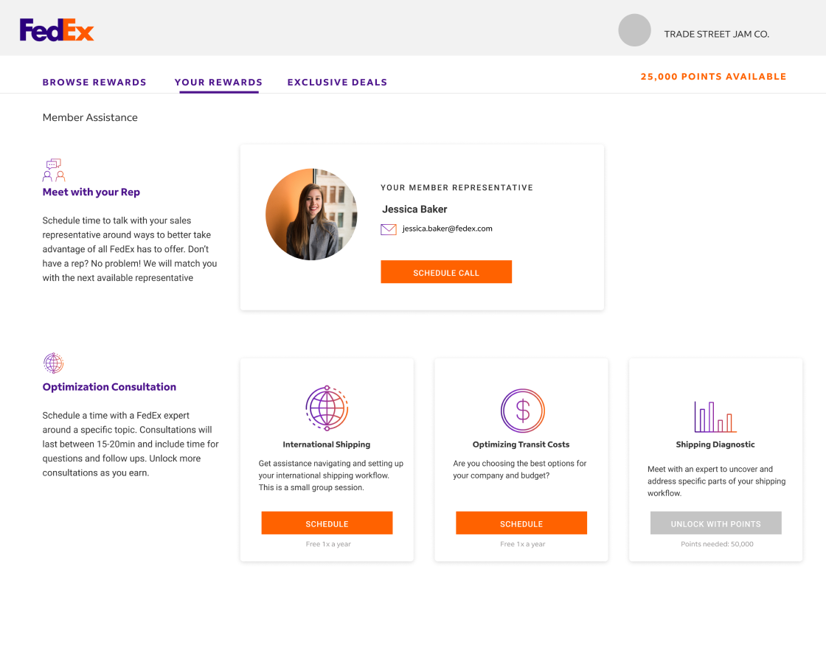Viewport: 826px width, 645px height.
Task: Click the Trade Street Jam Co. account name
Action: [716, 34]
